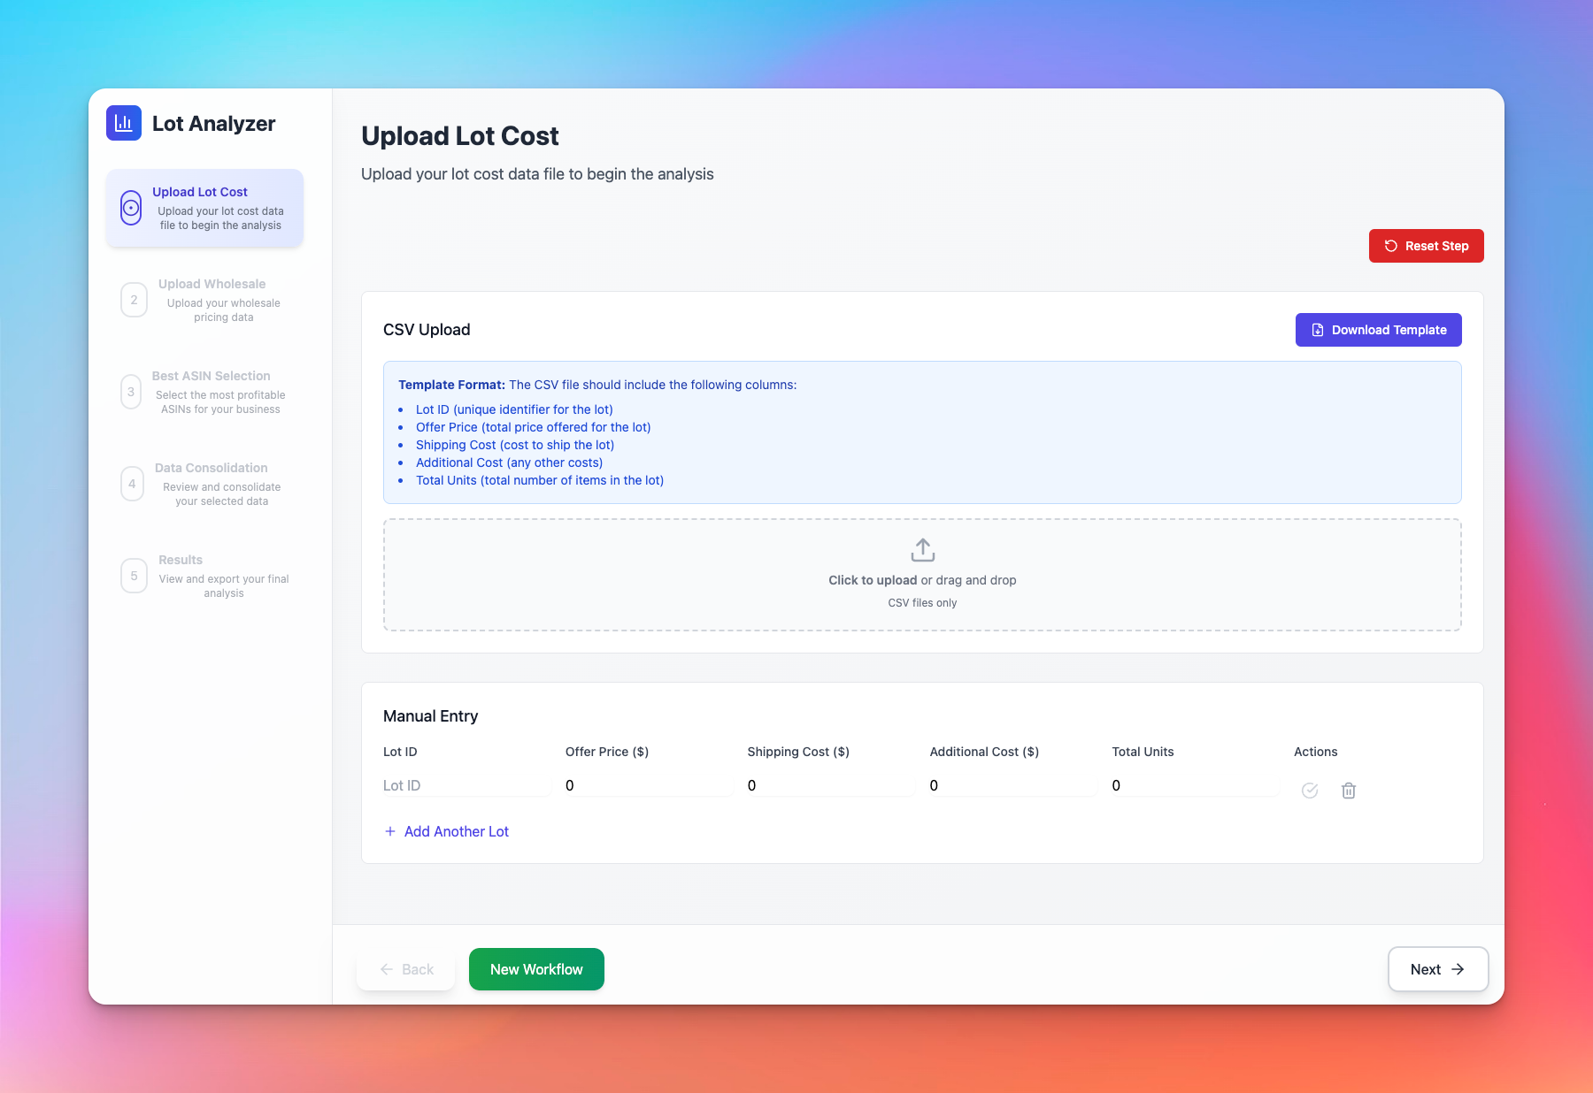Screen dimensions: 1593x1093
Task: Open step 2 Upload Wholesale
Action: coord(204,300)
